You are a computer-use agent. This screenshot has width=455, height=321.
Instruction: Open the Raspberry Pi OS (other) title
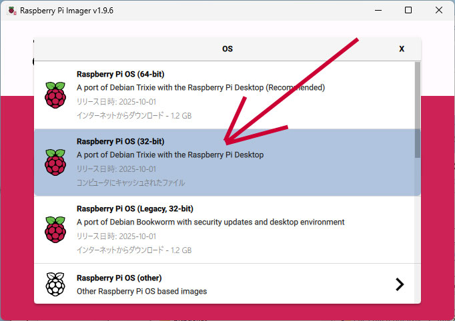pyautogui.click(x=119, y=278)
